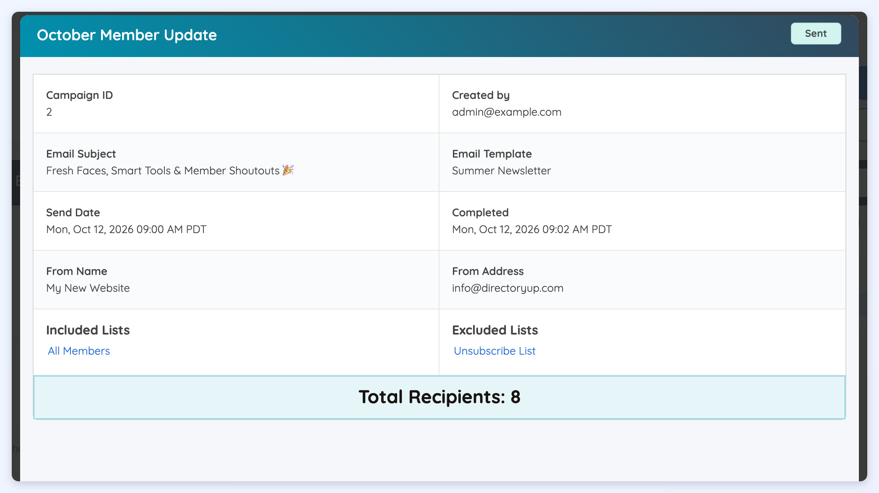Click the Included Lists heading
Viewport: 879px width, 493px height.
[x=88, y=330]
